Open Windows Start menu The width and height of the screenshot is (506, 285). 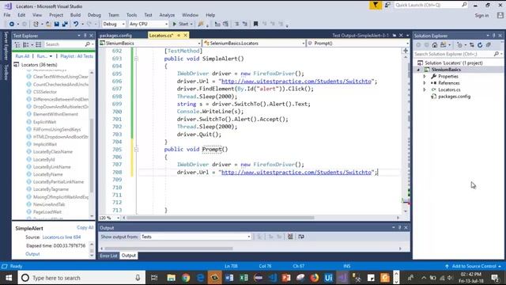(x=9, y=278)
